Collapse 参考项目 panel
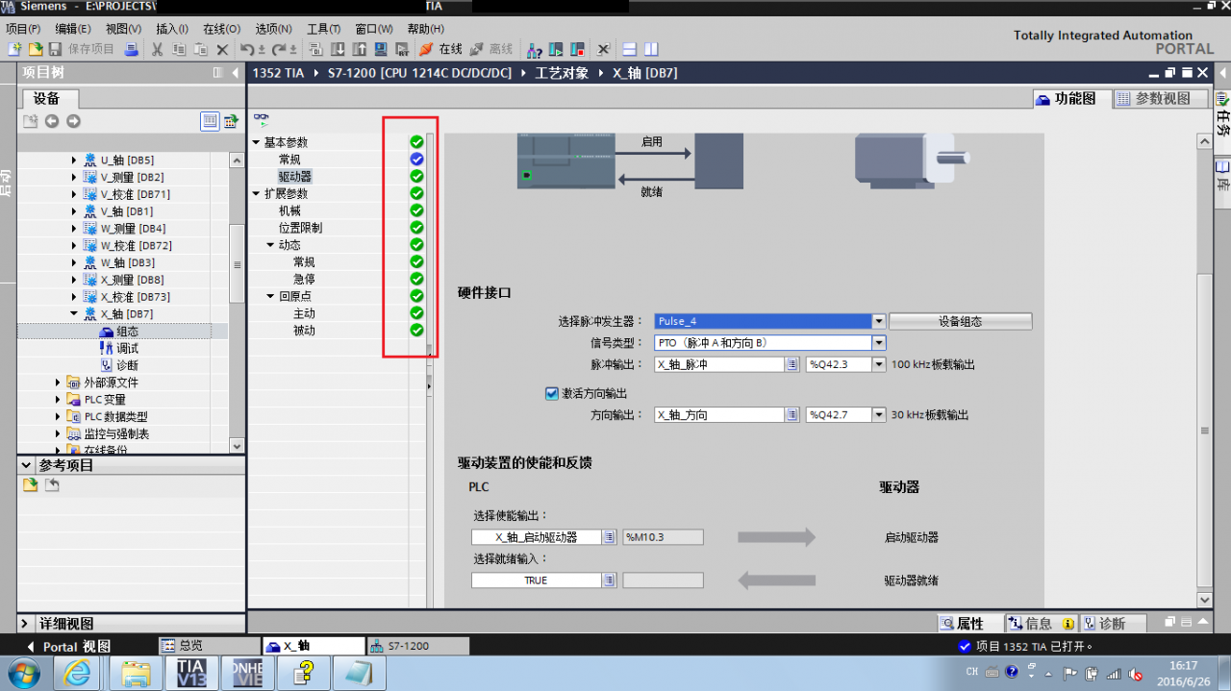Image resolution: width=1231 pixels, height=691 pixels. (26, 465)
